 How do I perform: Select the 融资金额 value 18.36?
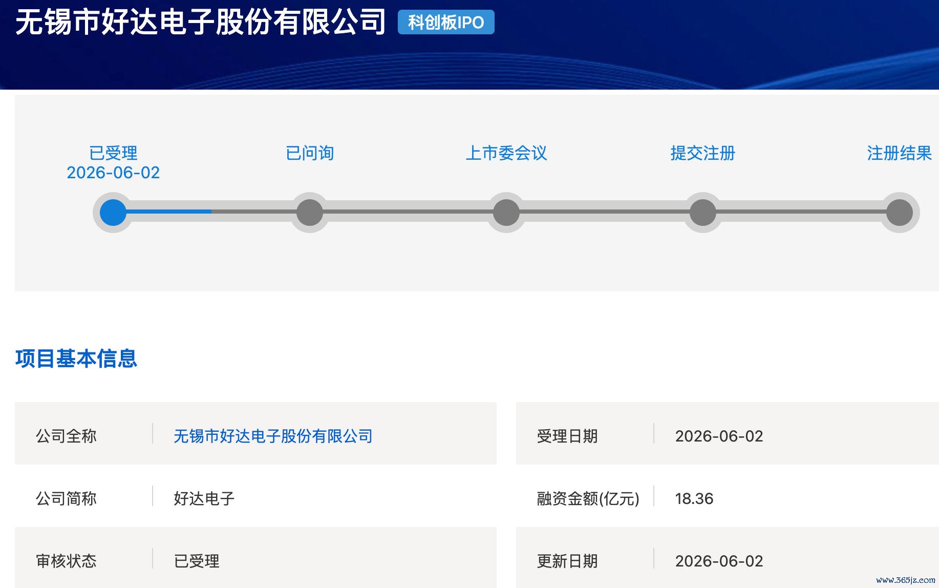click(694, 498)
